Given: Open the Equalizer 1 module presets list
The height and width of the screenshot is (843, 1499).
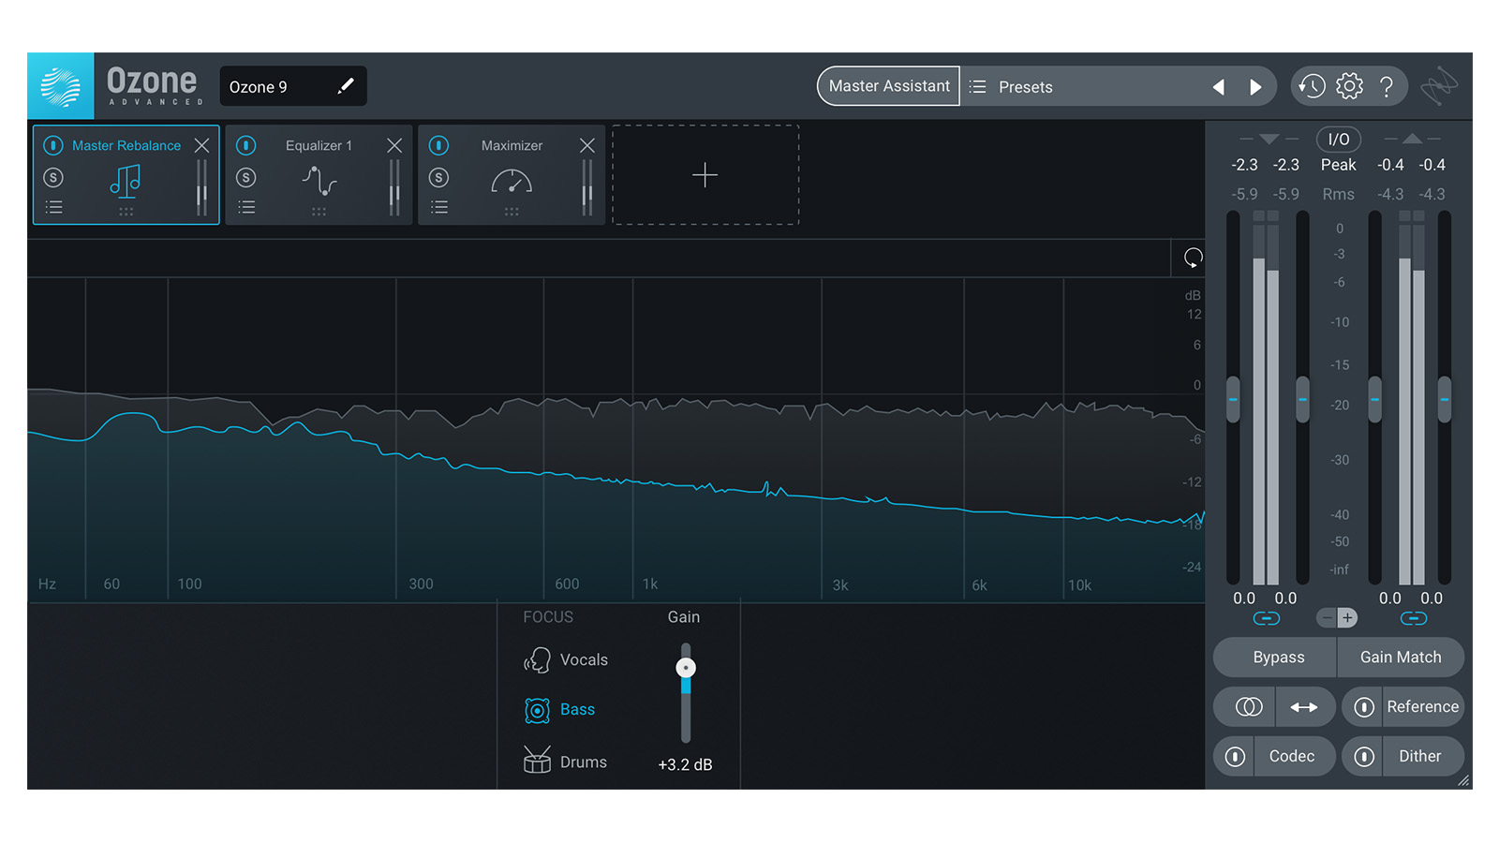Looking at the screenshot, I should 246,207.
